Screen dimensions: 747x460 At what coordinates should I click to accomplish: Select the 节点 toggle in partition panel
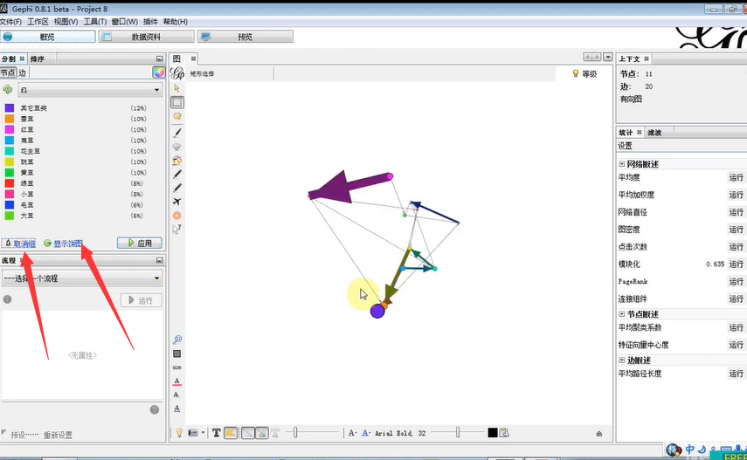click(x=8, y=72)
